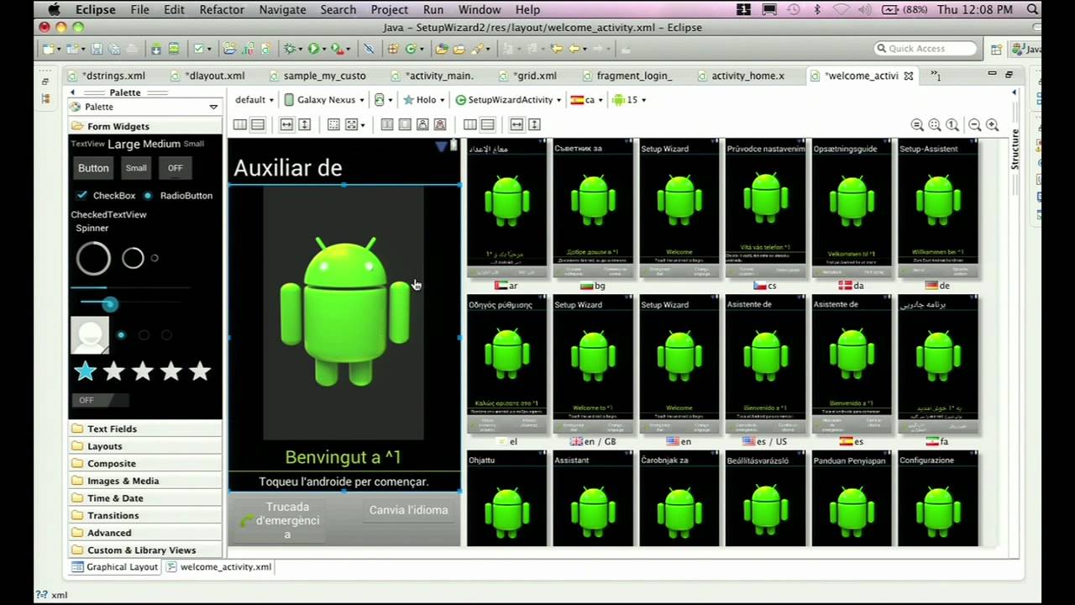Select the Graphical Layout bottom tab
Screen dimensions: 1075x605
(115, 567)
